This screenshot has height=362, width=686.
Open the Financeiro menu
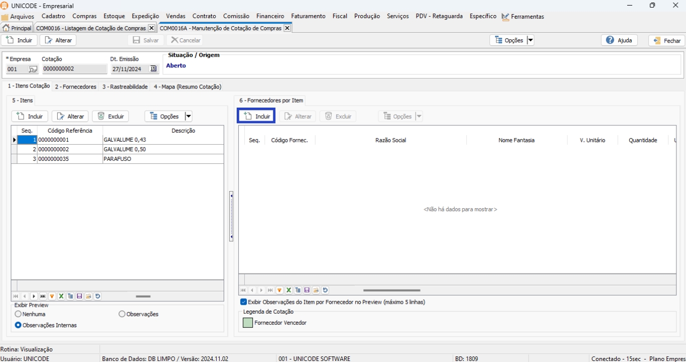pos(270,16)
